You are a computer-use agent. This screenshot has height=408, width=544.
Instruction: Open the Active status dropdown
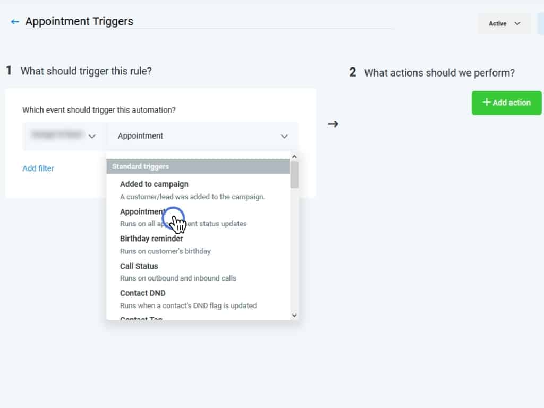pyautogui.click(x=504, y=23)
